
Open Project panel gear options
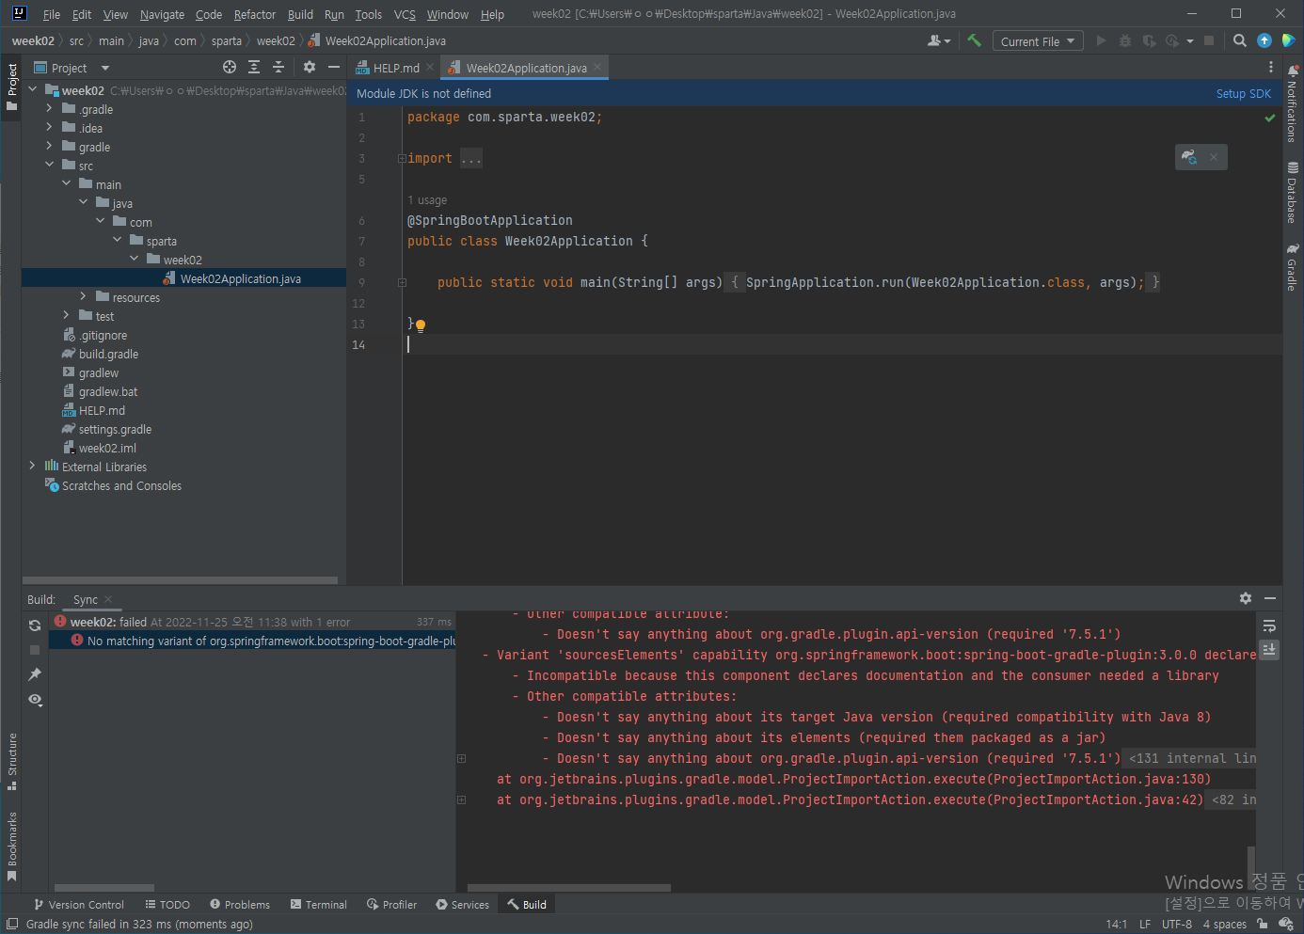(310, 67)
